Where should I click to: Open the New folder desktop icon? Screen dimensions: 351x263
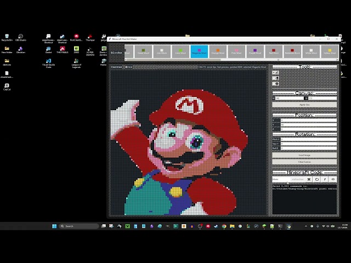tap(7, 50)
